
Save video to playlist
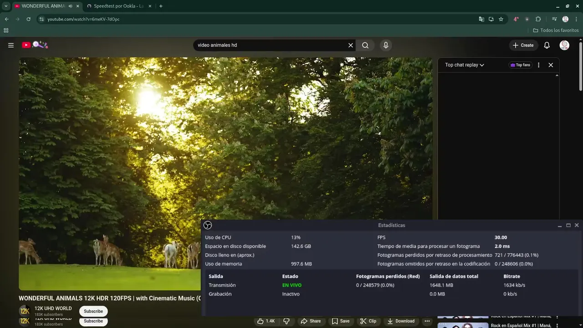(x=341, y=321)
